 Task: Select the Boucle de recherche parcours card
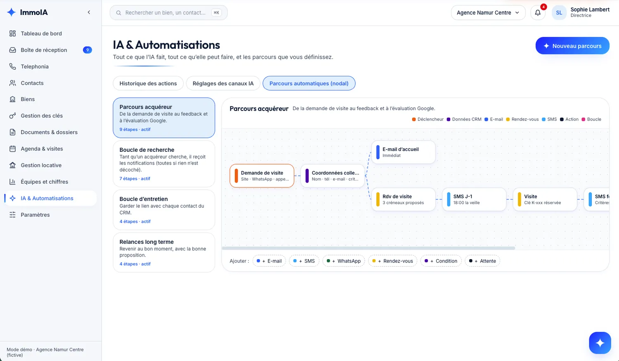tap(164, 164)
